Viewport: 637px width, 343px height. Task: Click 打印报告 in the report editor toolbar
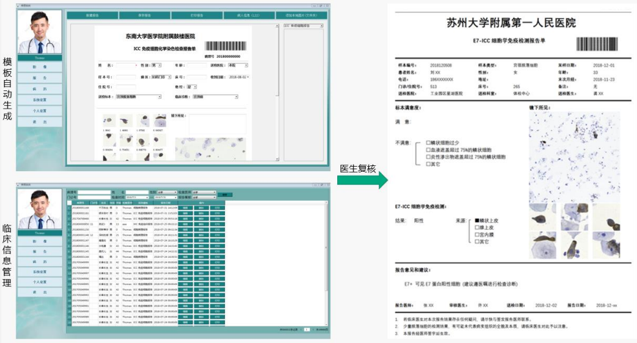pos(197,16)
